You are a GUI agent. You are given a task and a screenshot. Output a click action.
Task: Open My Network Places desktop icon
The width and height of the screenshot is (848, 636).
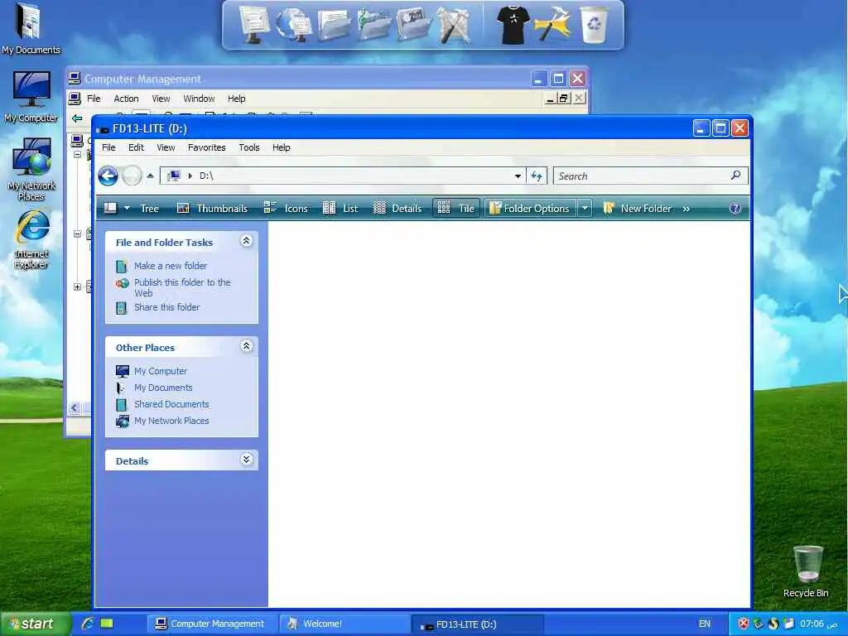click(31, 169)
